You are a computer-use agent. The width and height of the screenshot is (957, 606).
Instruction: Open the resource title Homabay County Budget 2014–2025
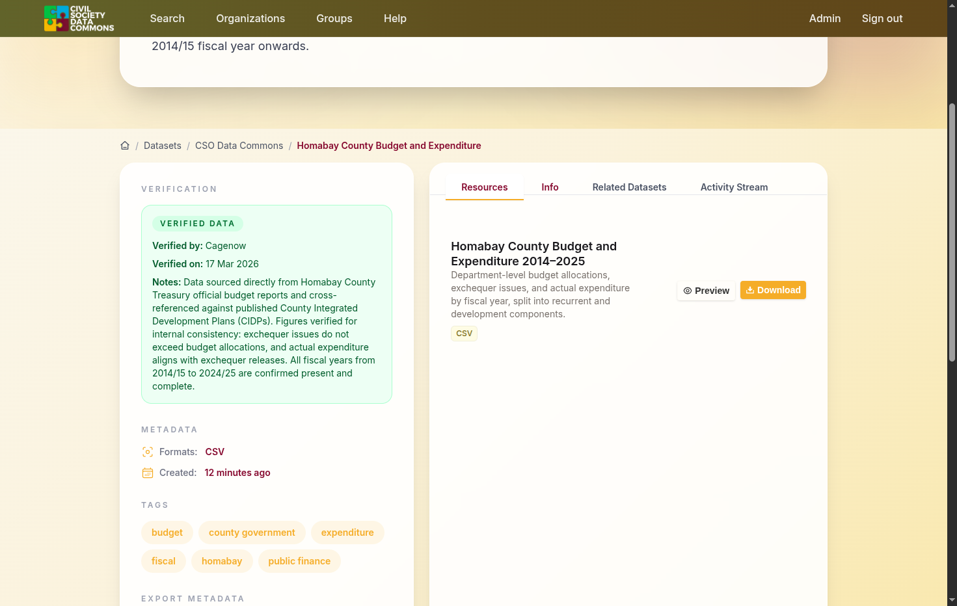(533, 254)
